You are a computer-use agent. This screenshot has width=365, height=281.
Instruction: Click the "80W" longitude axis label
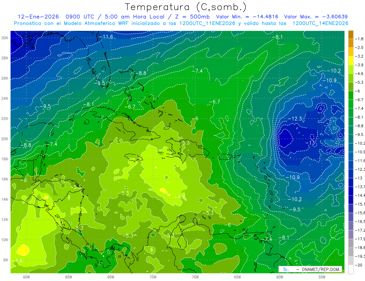111,277
